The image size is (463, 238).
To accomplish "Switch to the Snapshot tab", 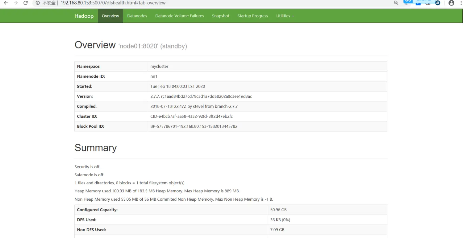I will (221, 16).
